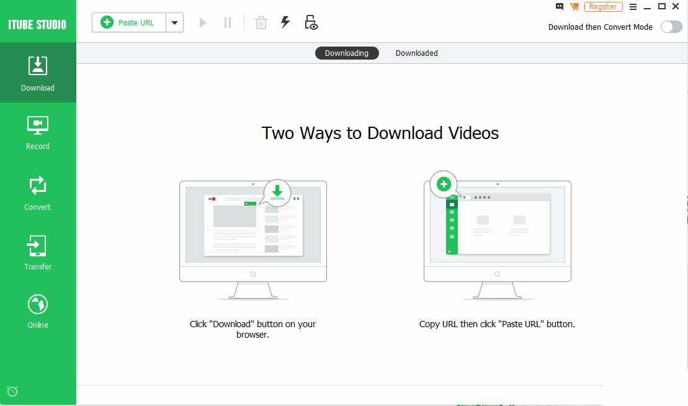Open the Transfer section
688x406 pixels.
38,253
